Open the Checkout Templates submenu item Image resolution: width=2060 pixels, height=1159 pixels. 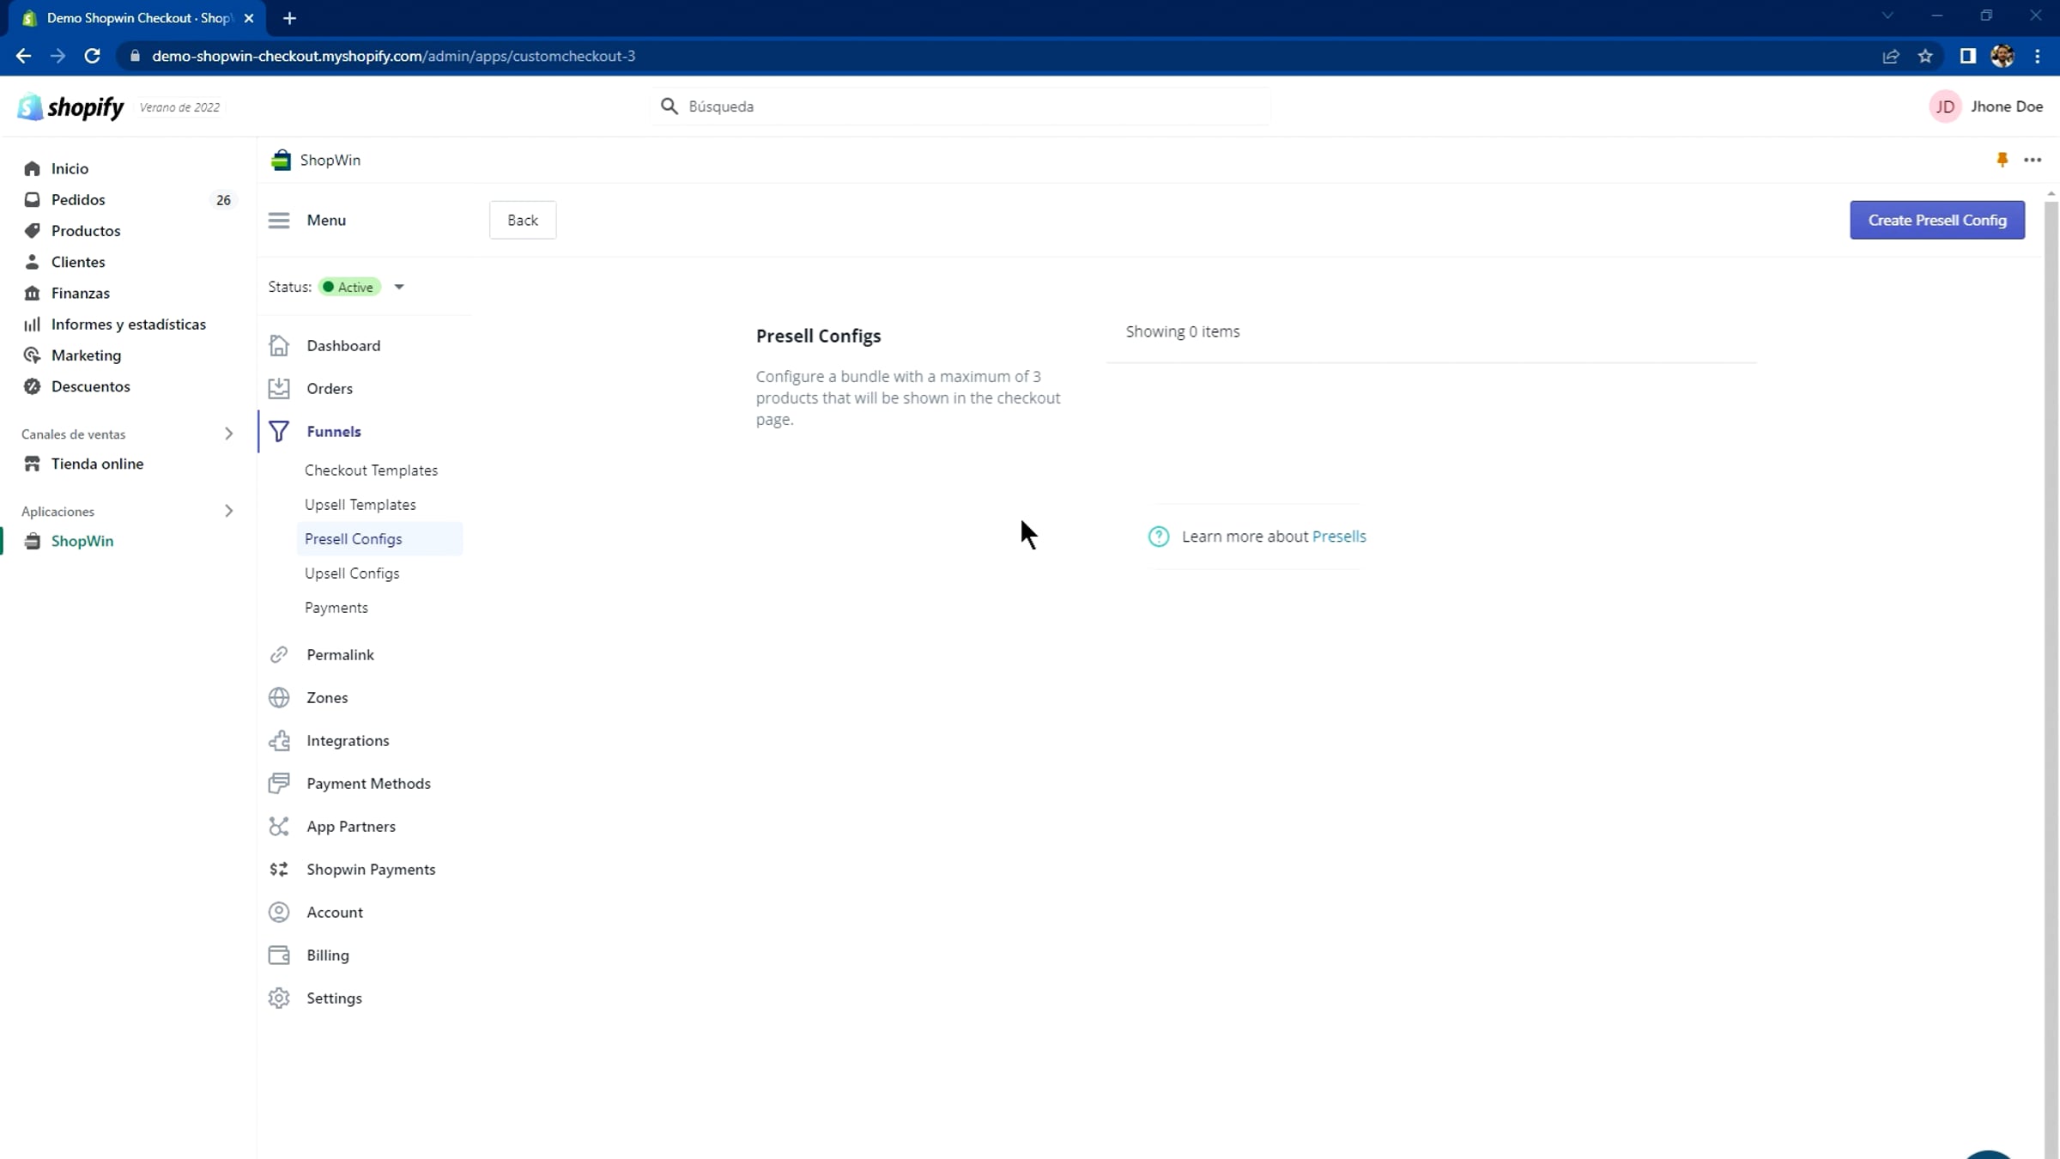(x=371, y=470)
